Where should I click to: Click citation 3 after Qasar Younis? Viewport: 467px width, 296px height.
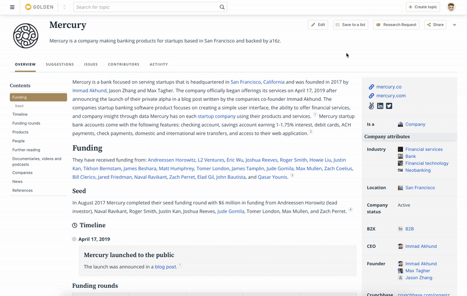point(292,175)
